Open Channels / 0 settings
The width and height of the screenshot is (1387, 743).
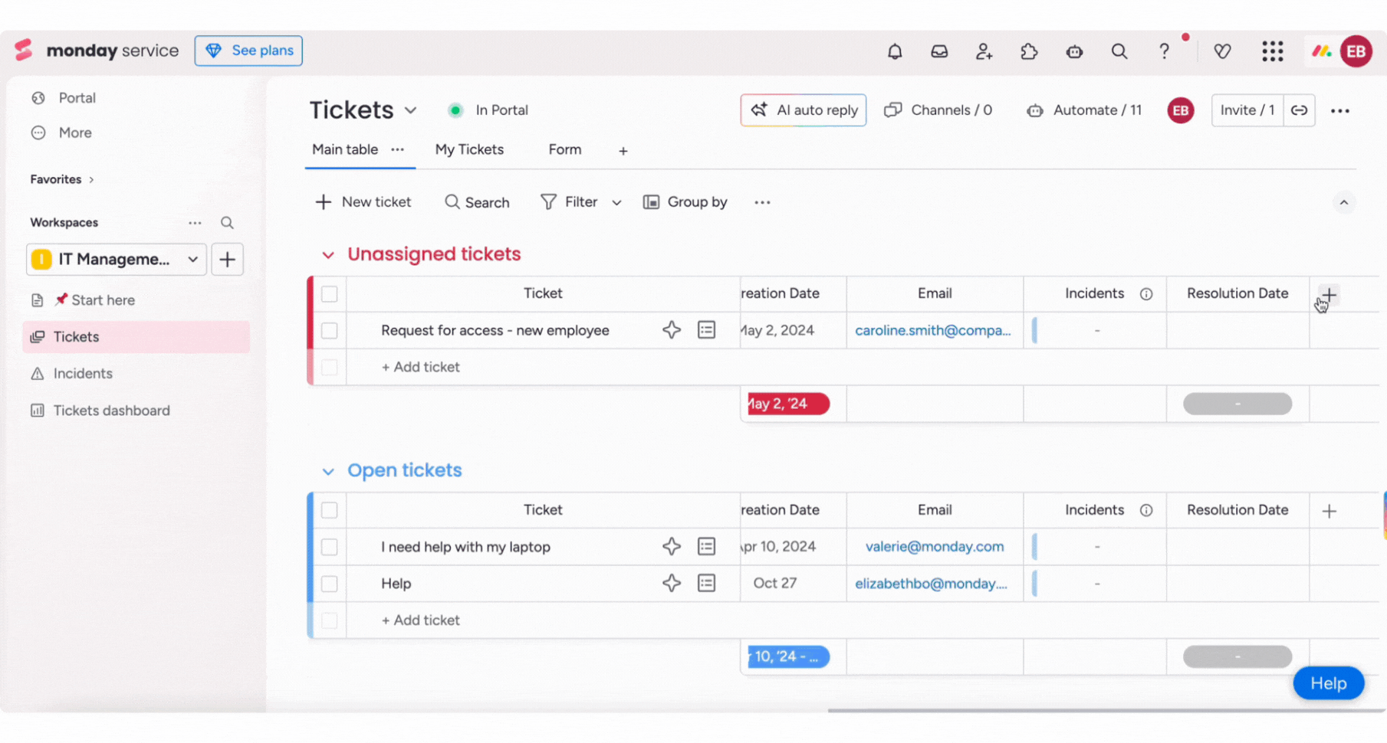coord(938,110)
